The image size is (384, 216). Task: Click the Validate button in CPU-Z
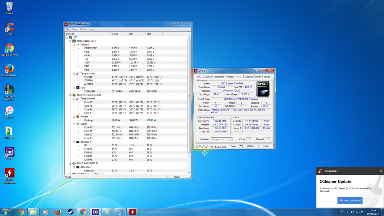click(x=250, y=146)
